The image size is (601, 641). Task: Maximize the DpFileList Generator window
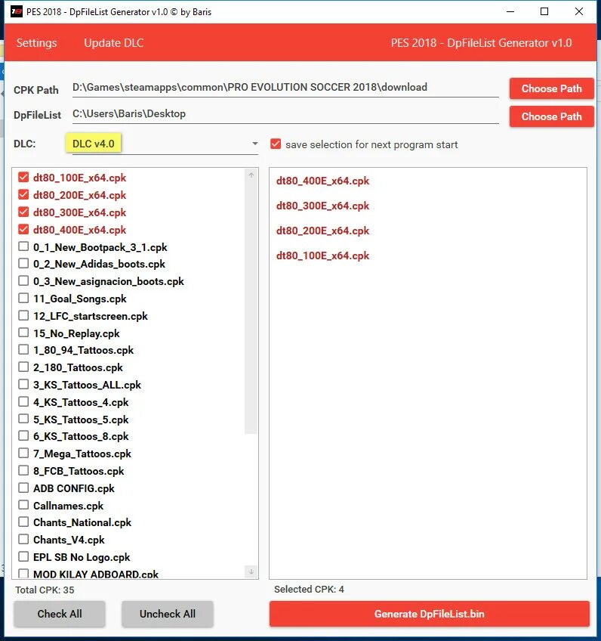[x=544, y=11]
